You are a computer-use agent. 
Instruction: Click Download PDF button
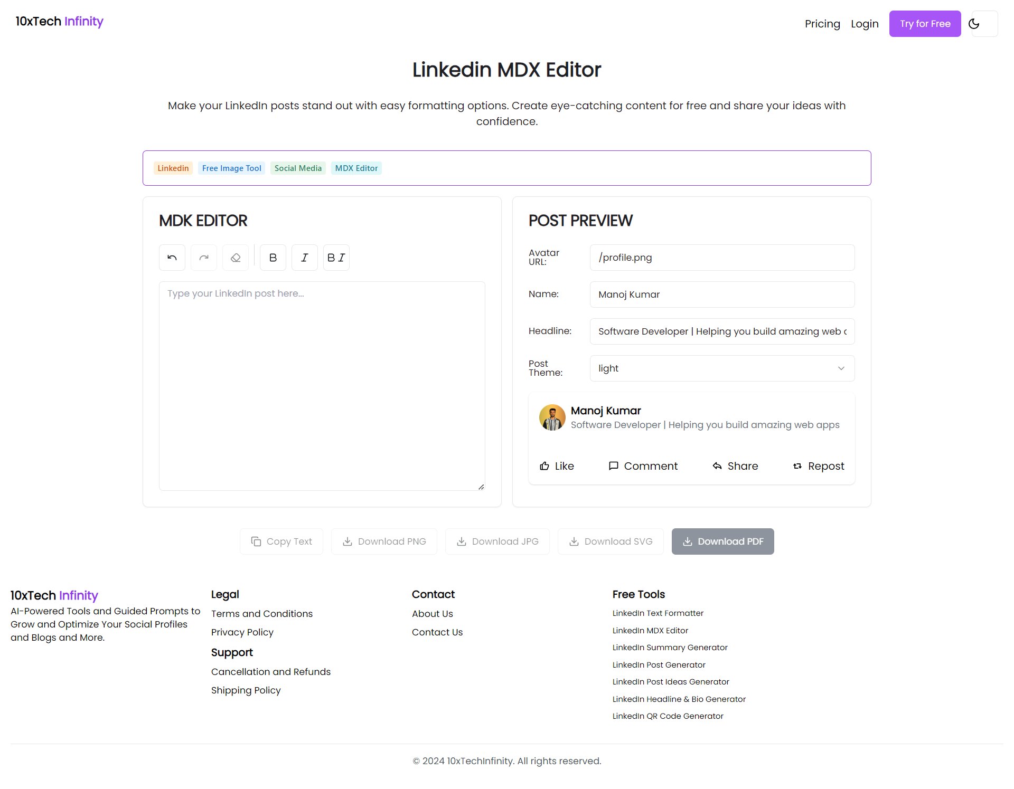pos(722,541)
